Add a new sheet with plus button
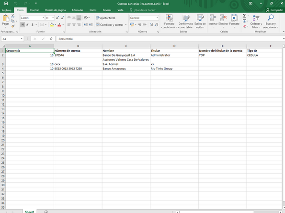 pyautogui.click(x=46, y=212)
